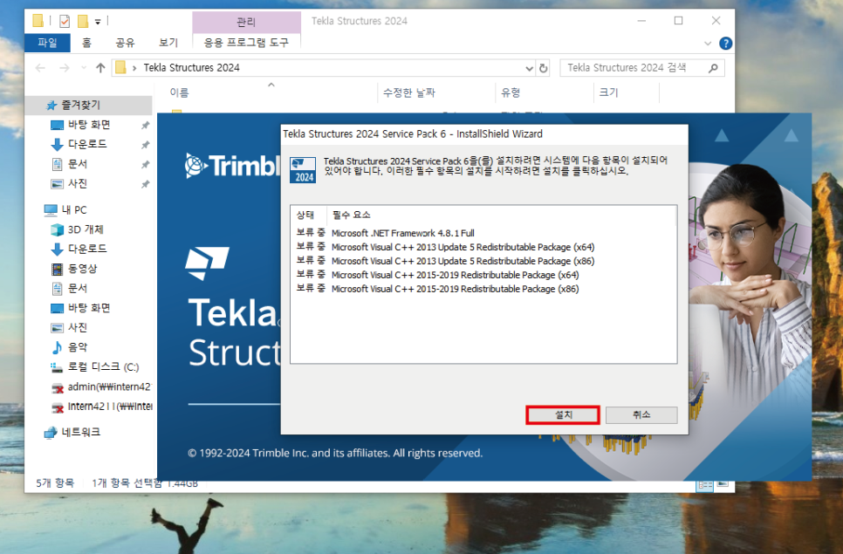Click the folder icon in address bar
The width and height of the screenshot is (843, 554).
(121, 68)
